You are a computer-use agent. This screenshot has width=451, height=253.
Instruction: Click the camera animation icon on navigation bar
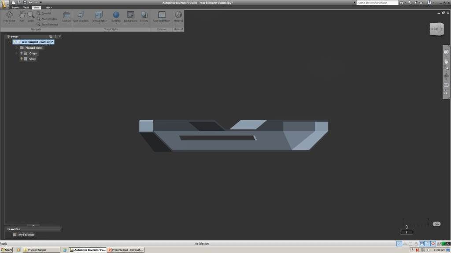(446, 92)
